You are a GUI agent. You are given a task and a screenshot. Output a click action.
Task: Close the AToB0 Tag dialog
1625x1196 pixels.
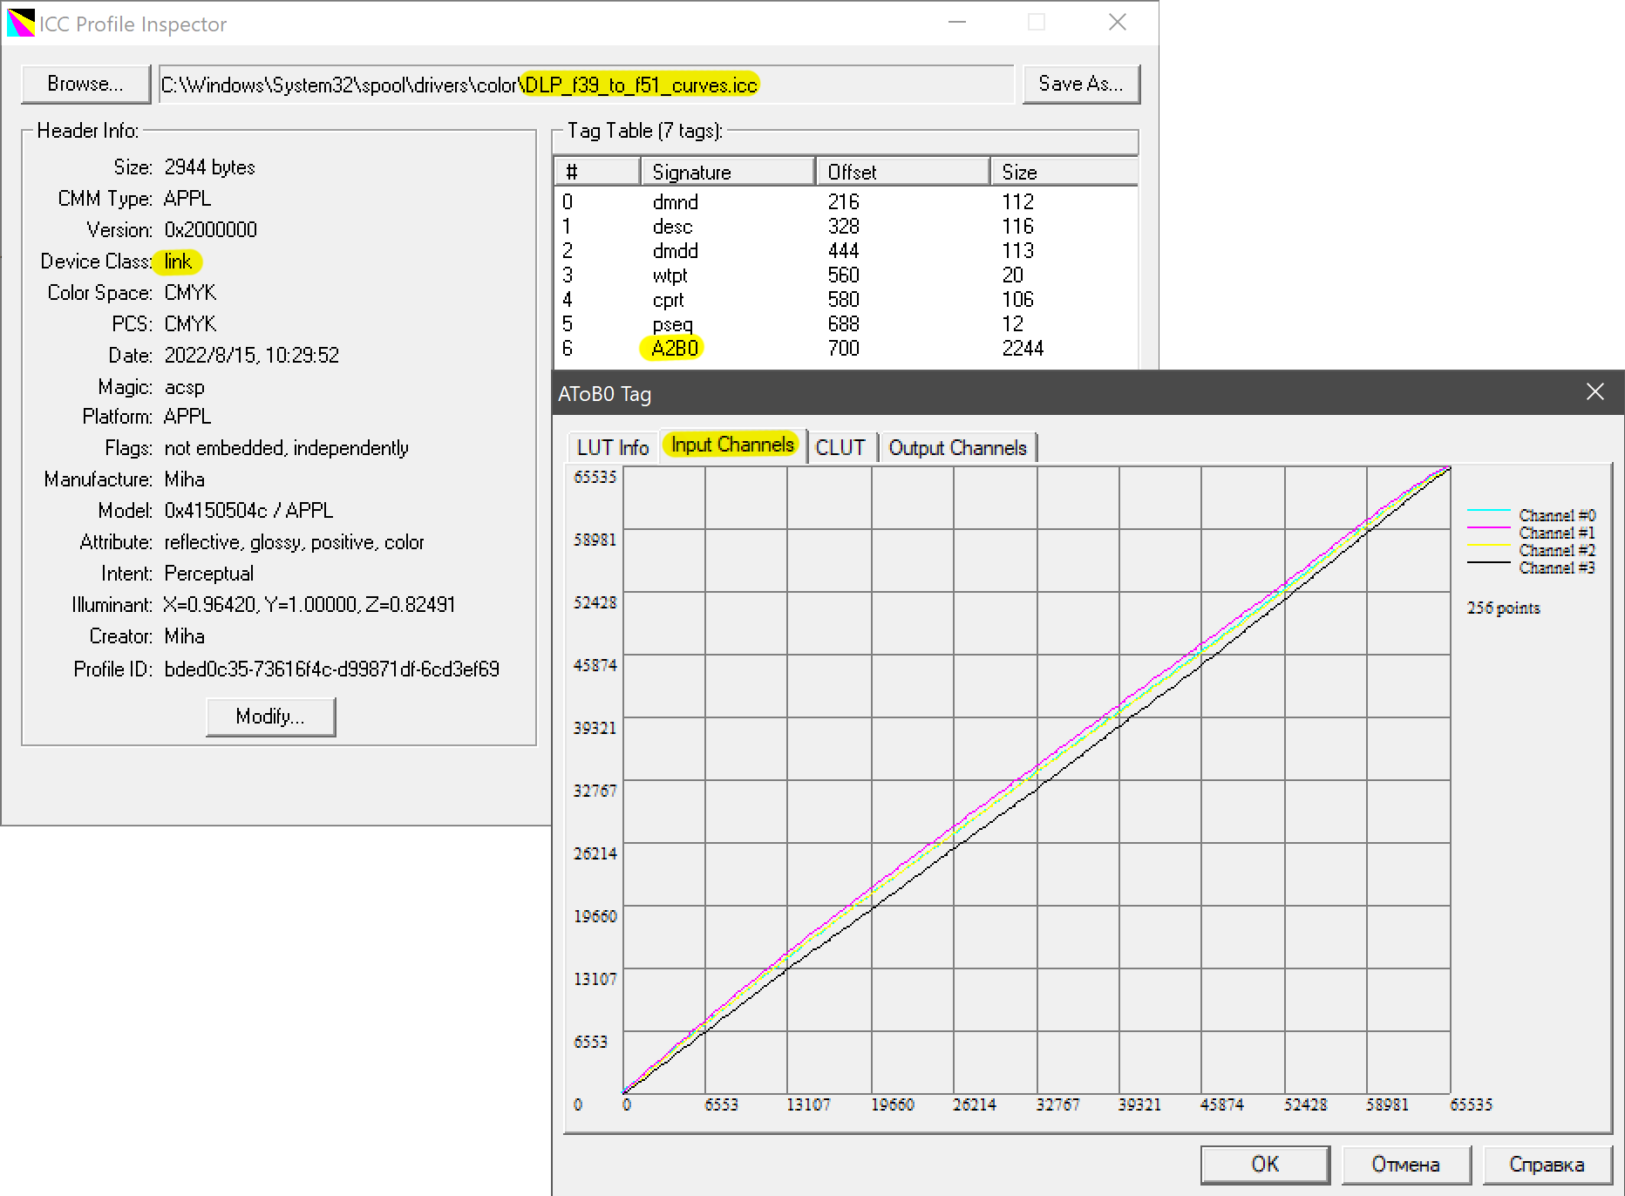pyautogui.click(x=1594, y=392)
